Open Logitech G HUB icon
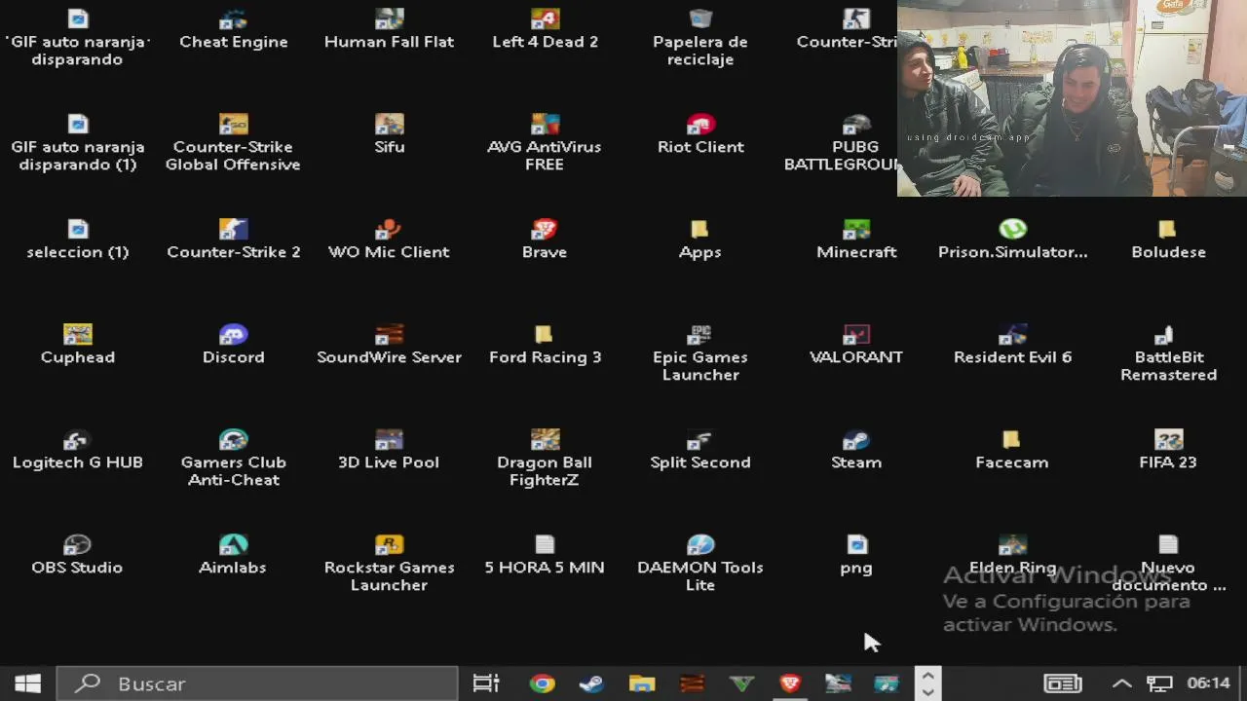 pyautogui.click(x=77, y=450)
